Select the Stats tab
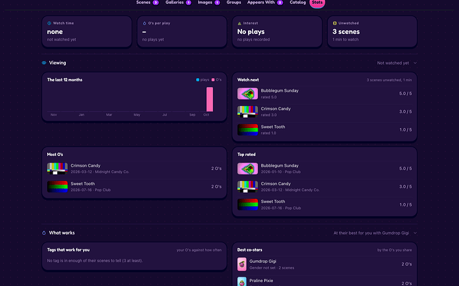This screenshot has height=286, width=459. 317,3
